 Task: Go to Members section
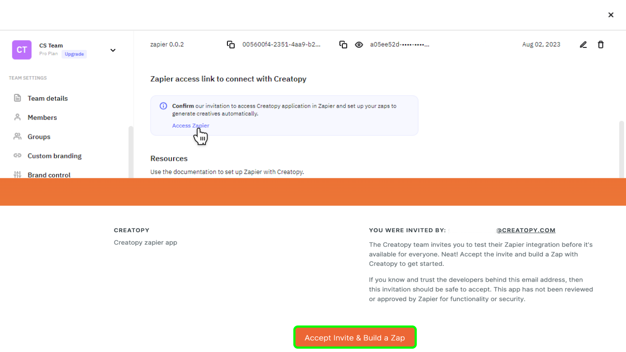42,117
